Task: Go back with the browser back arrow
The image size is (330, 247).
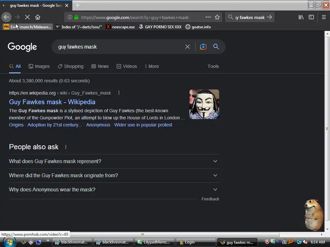Action: click(x=6, y=17)
